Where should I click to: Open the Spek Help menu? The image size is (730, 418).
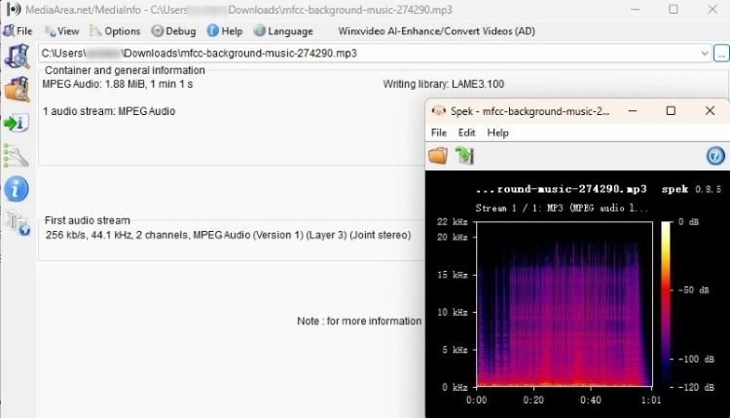pos(497,133)
